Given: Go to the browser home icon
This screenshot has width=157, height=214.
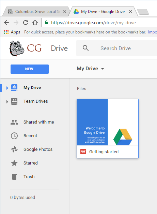Looking at the screenshot, I should click(35, 23).
